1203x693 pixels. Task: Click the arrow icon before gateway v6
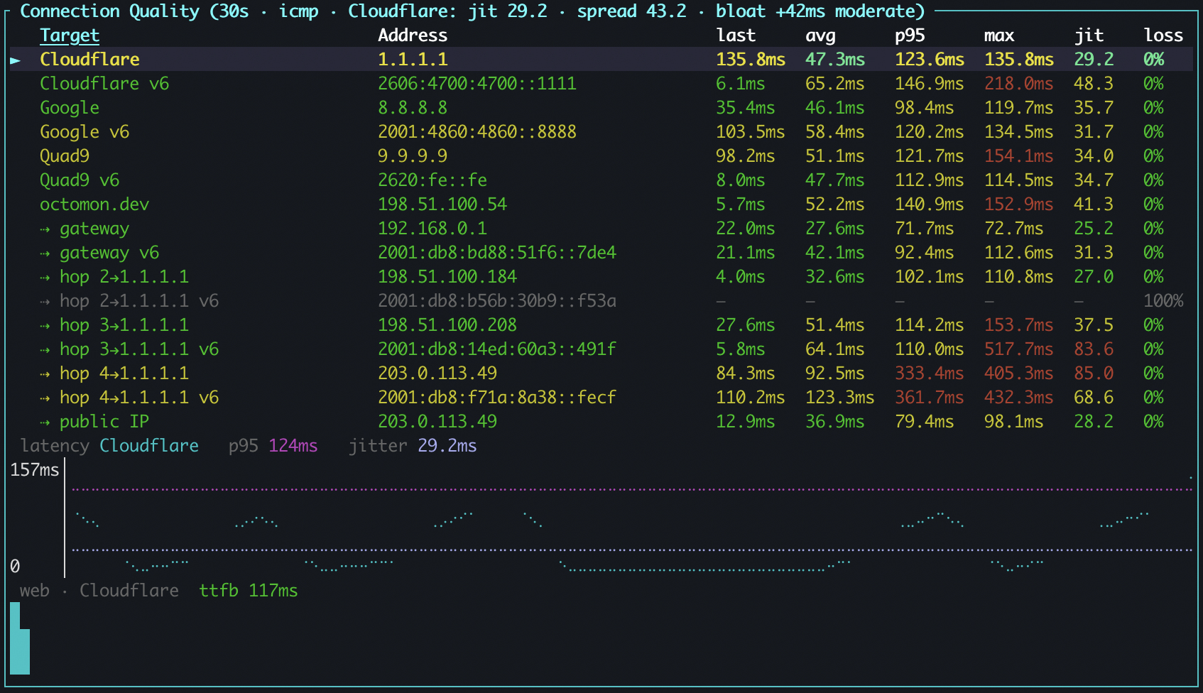pyautogui.click(x=45, y=253)
